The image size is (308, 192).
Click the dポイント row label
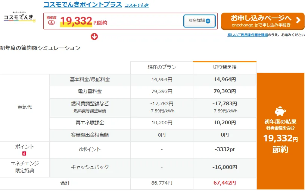[90, 149]
